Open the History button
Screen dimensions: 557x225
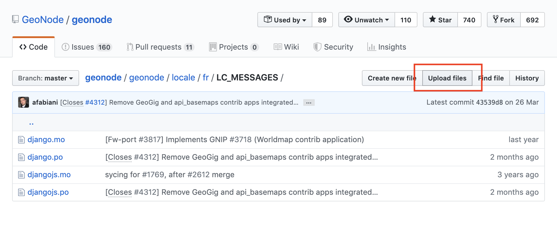tap(527, 78)
